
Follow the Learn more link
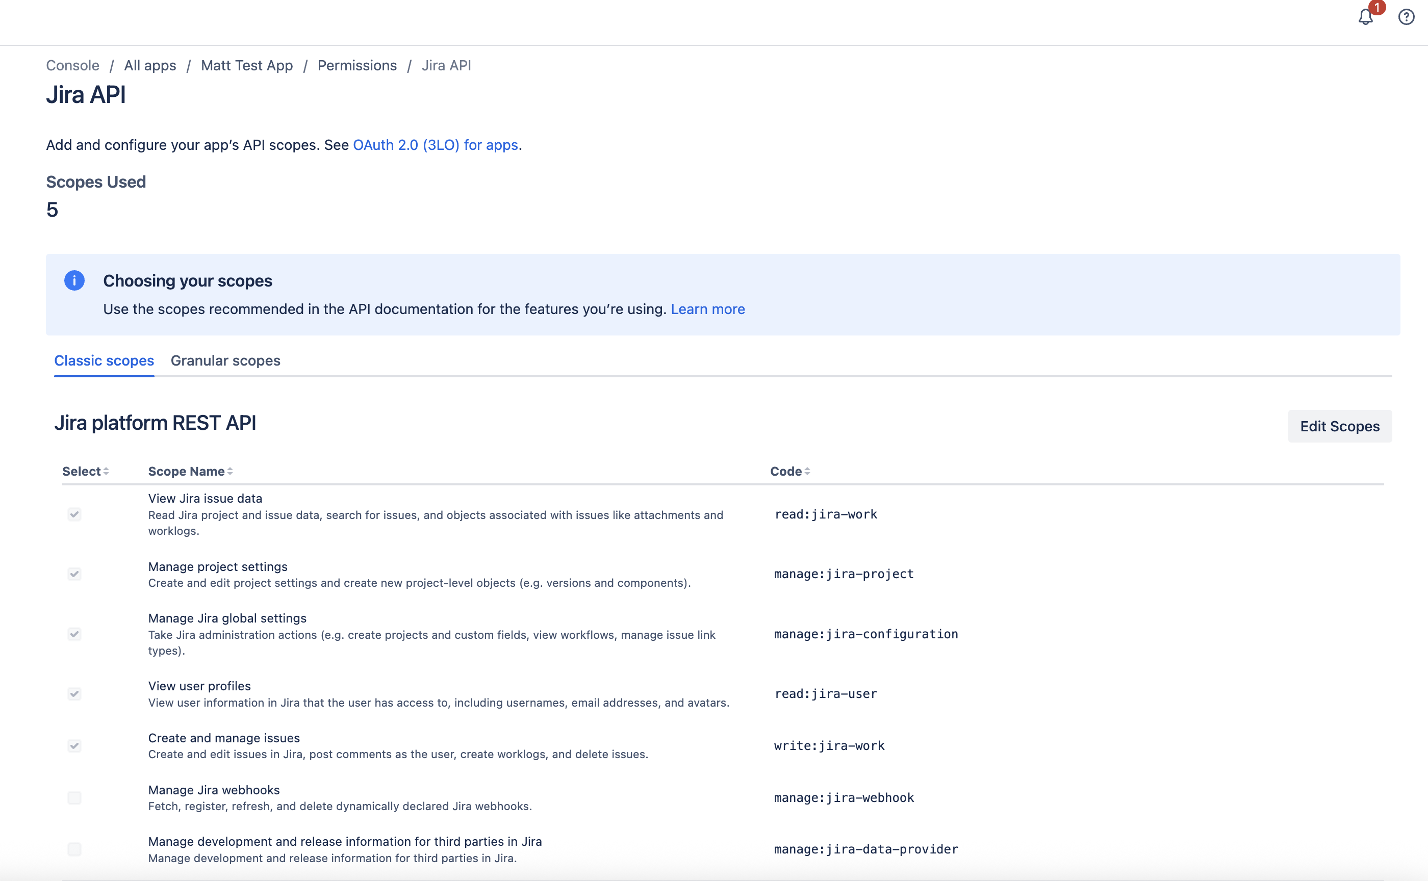(707, 309)
